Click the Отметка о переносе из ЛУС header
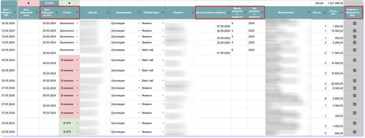 pos(355,13)
